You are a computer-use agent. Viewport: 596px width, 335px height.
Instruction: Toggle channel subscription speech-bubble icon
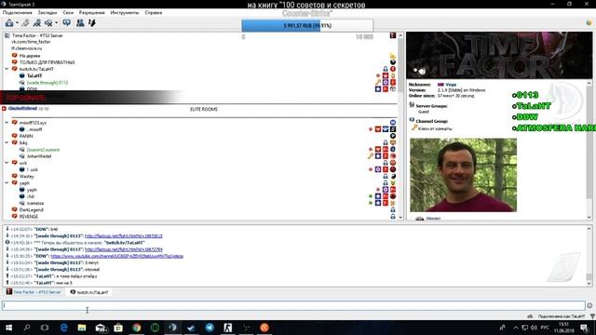66,23
